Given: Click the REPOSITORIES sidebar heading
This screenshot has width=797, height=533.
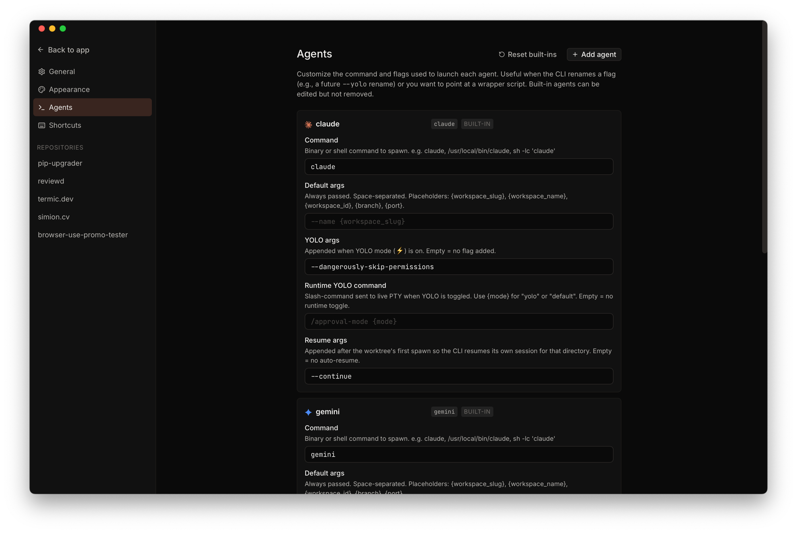Looking at the screenshot, I should (x=60, y=148).
